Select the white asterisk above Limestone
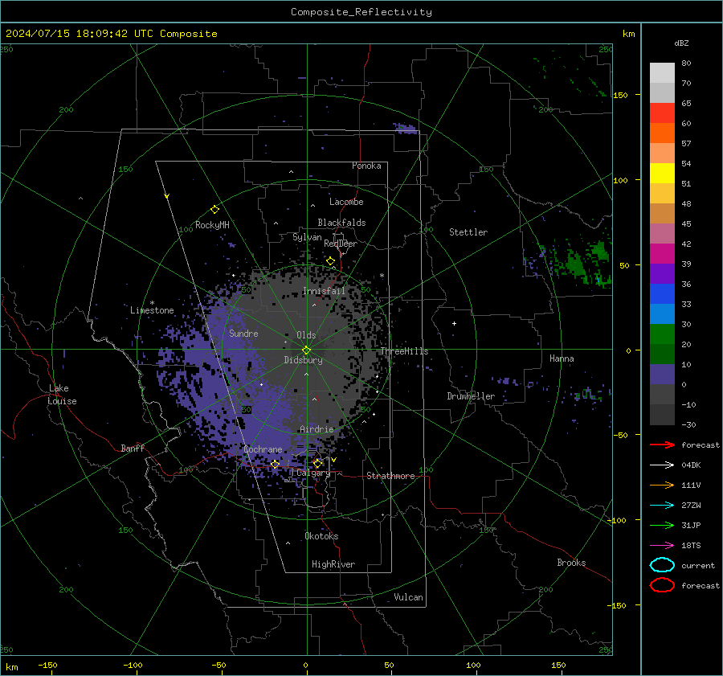Image resolution: width=723 pixels, height=676 pixels. pos(152,303)
